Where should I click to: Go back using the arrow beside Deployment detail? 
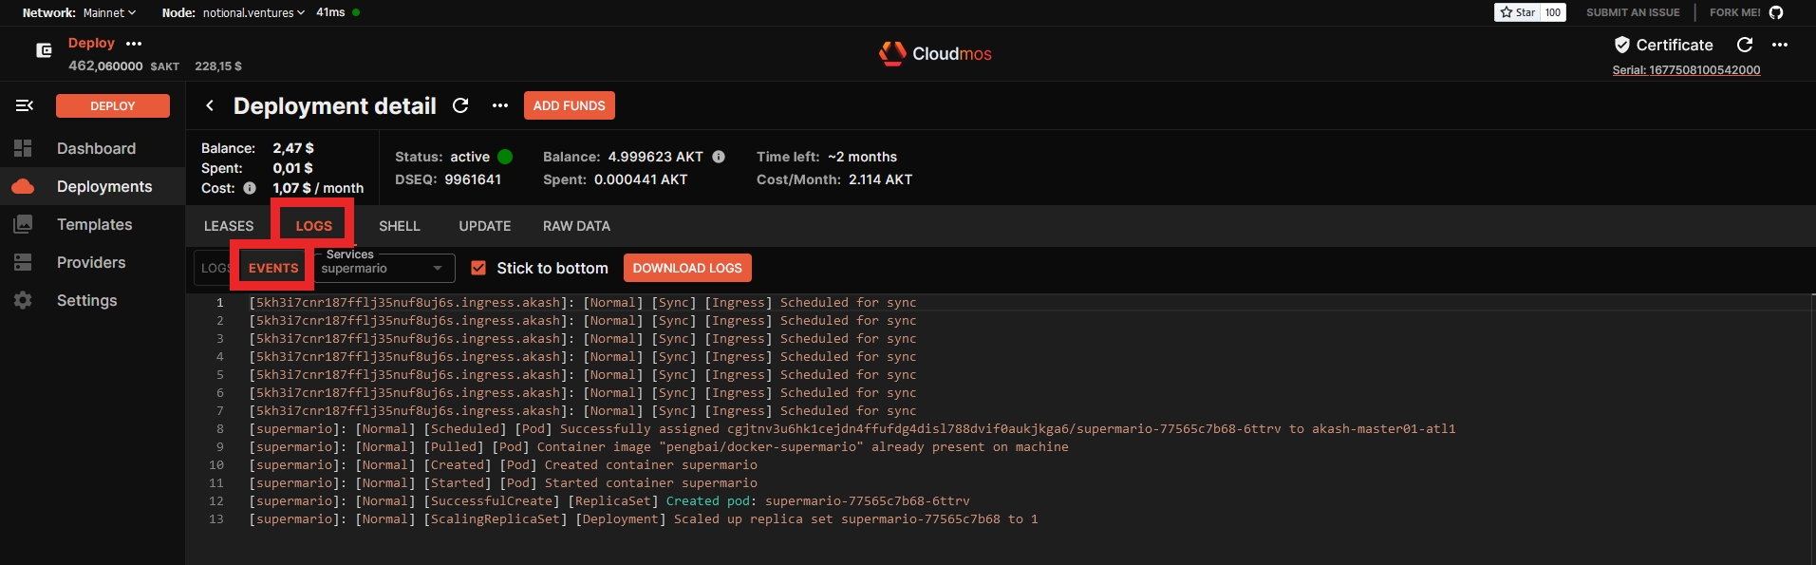coord(210,105)
